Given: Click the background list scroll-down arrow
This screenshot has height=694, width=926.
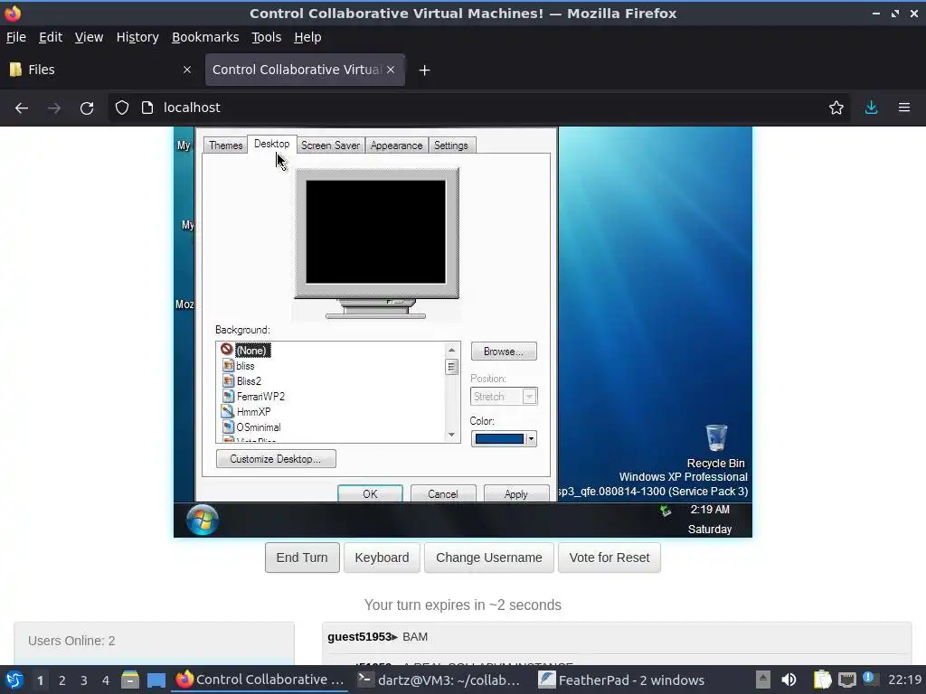Looking at the screenshot, I should 452,435.
